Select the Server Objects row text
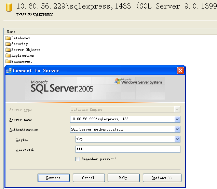 pos(26,50)
